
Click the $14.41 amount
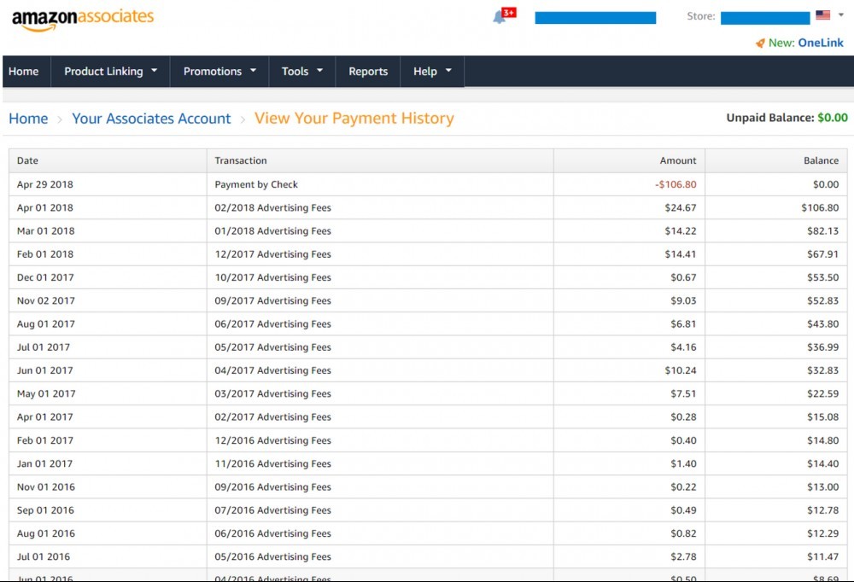(x=681, y=254)
